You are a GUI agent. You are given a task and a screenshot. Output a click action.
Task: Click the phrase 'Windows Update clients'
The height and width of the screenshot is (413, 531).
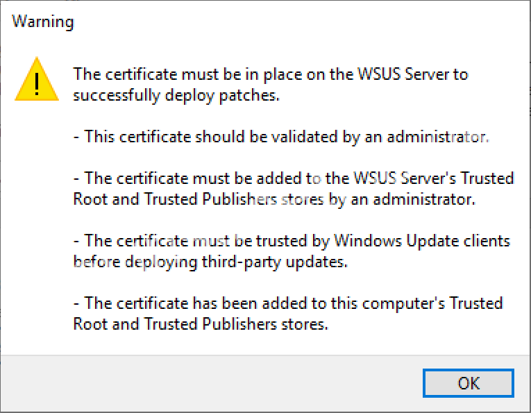point(422,241)
